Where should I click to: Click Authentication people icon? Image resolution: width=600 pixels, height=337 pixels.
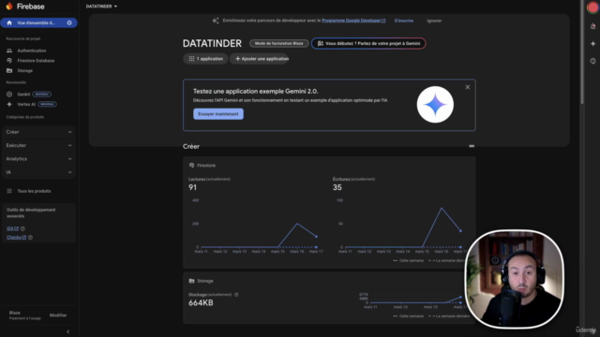point(9,51)
